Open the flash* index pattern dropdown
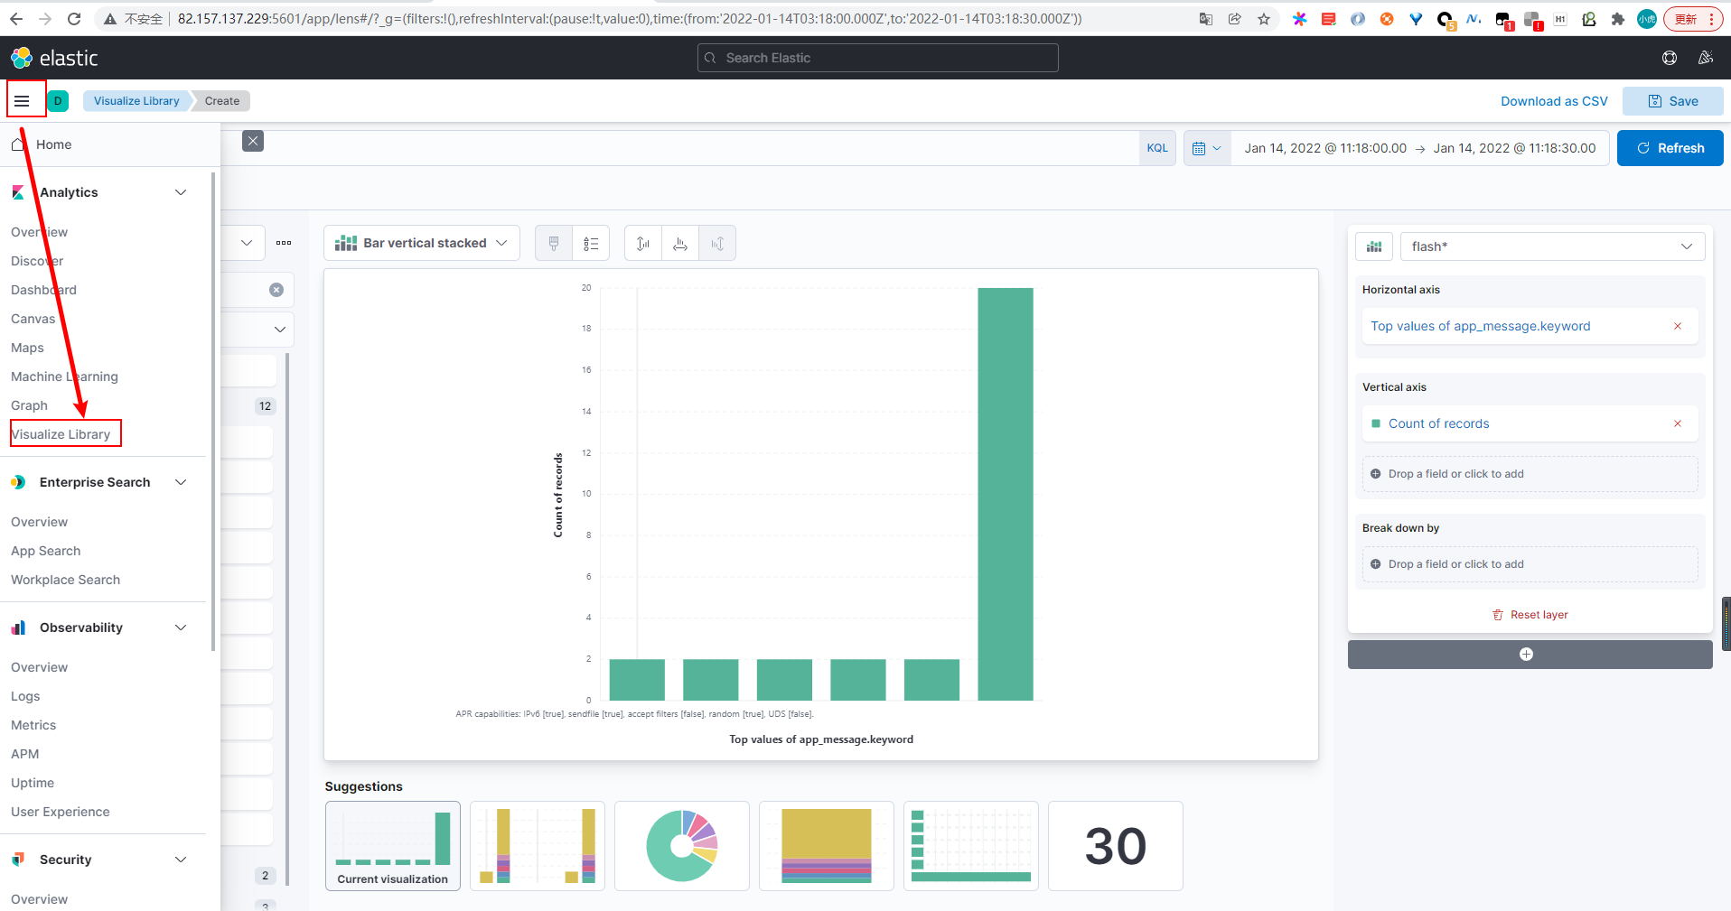1731x911 pixels. (x=1552, y=246)
